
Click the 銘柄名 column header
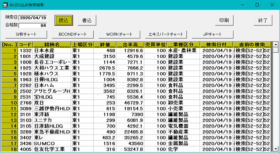pos(52,45)
